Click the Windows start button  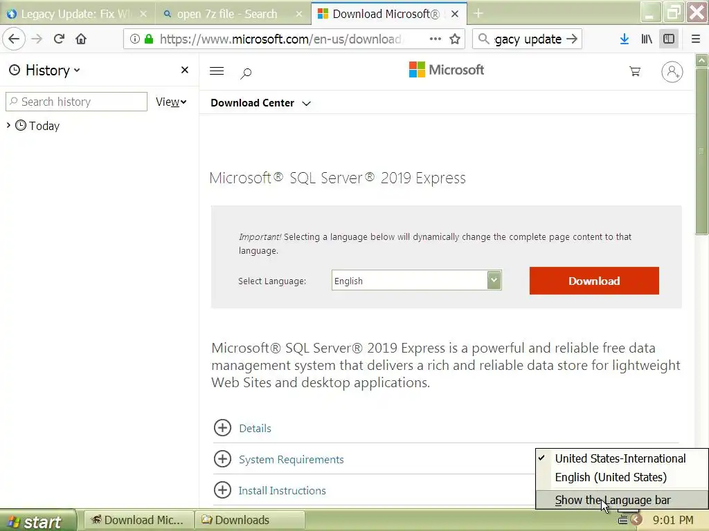(x=37, y=521)
